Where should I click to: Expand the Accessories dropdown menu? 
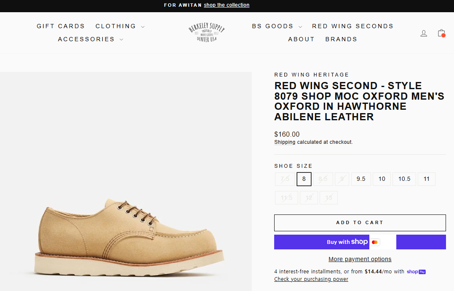click(x=91, y=39)
